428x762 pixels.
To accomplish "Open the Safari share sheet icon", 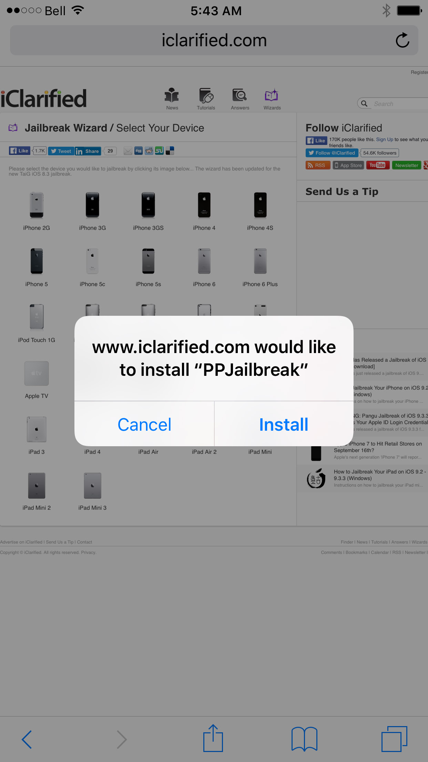I will pos(213,738).
